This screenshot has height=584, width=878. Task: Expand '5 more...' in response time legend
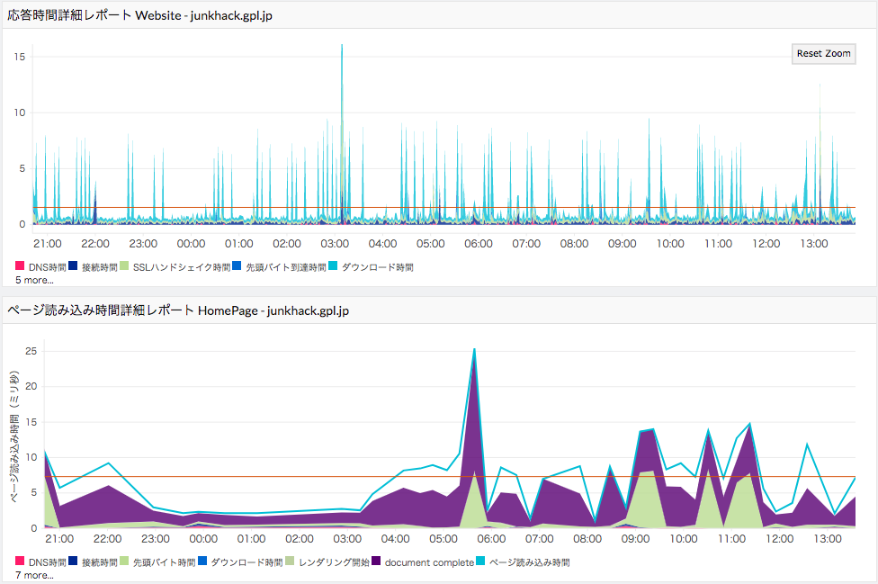coord(34,280)
